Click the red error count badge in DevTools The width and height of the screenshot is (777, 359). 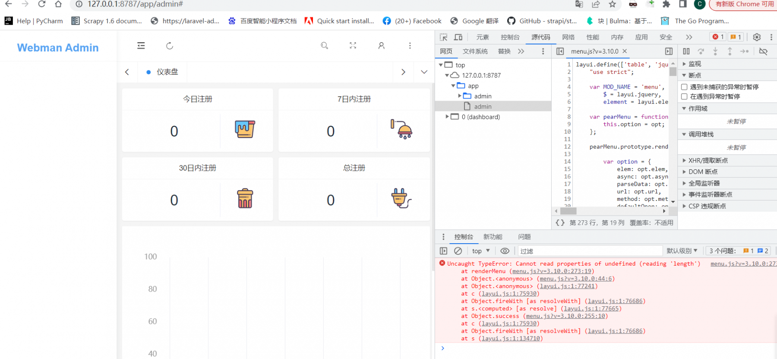pos(719,37)
